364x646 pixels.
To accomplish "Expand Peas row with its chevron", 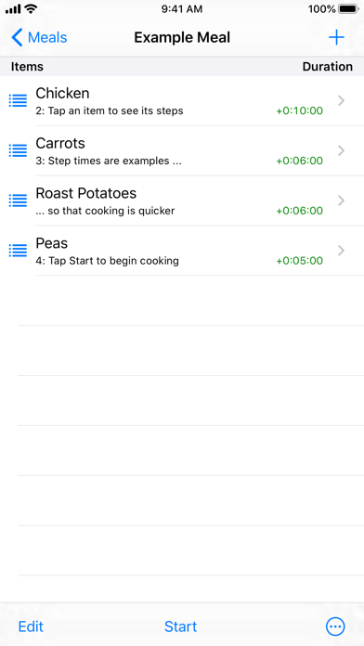I will click(341, 251).
